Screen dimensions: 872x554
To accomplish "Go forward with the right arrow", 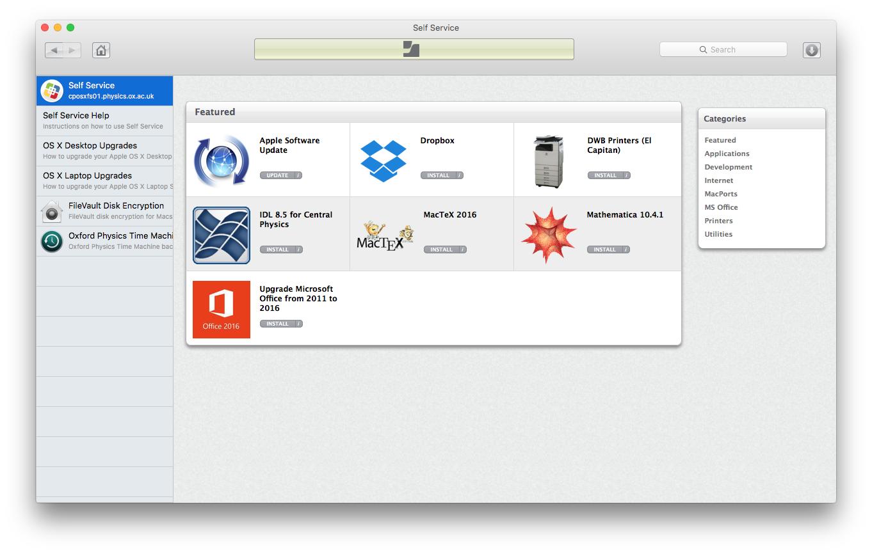I will coord(72,50).
